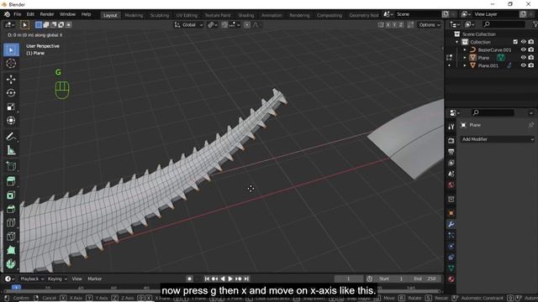Hide the Plane object in viewport
This screenshot has height=302, width=538.
click(523, 58)
